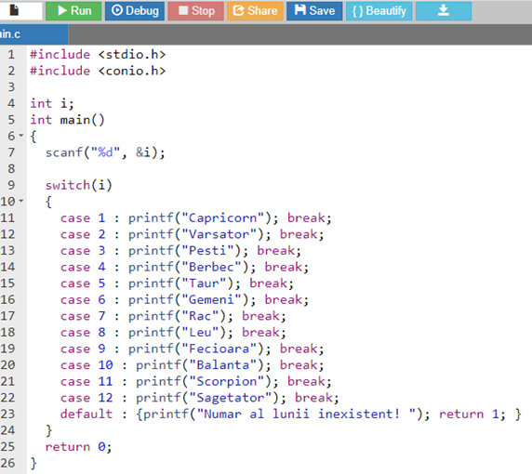Click the download icon button
The width and height of the screenshot is (532, 474).
444,11
